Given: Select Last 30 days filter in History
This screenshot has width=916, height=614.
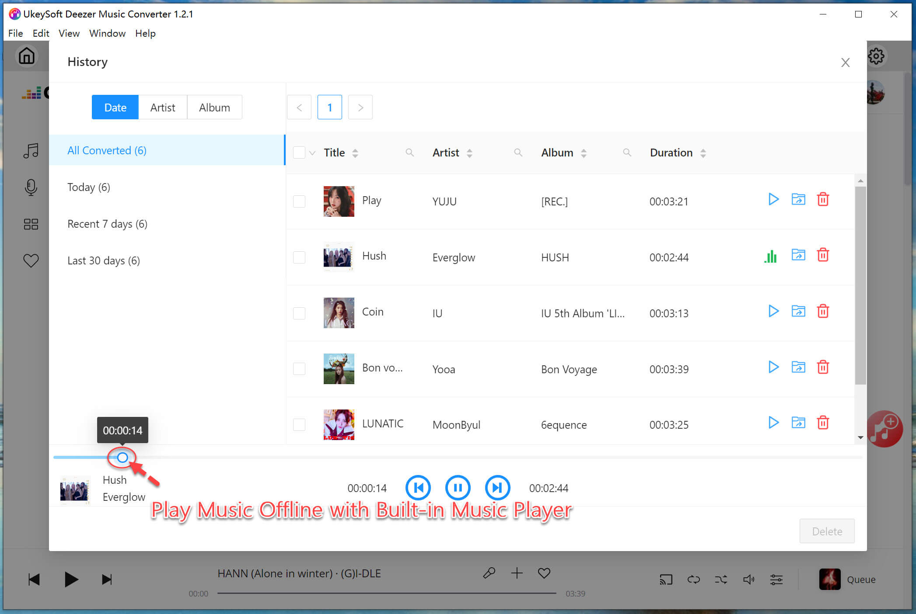Looking at the screenshot, I should (x=104, y=260).
